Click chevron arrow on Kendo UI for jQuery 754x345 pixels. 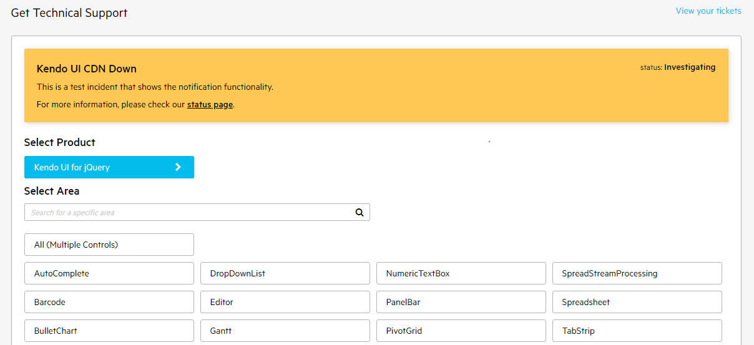pos(178,167)
